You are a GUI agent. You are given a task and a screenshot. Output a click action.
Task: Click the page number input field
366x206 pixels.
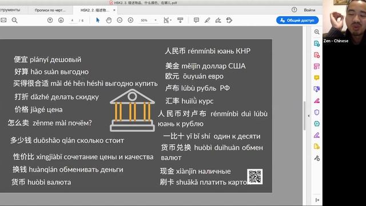[x=73, y=21]
